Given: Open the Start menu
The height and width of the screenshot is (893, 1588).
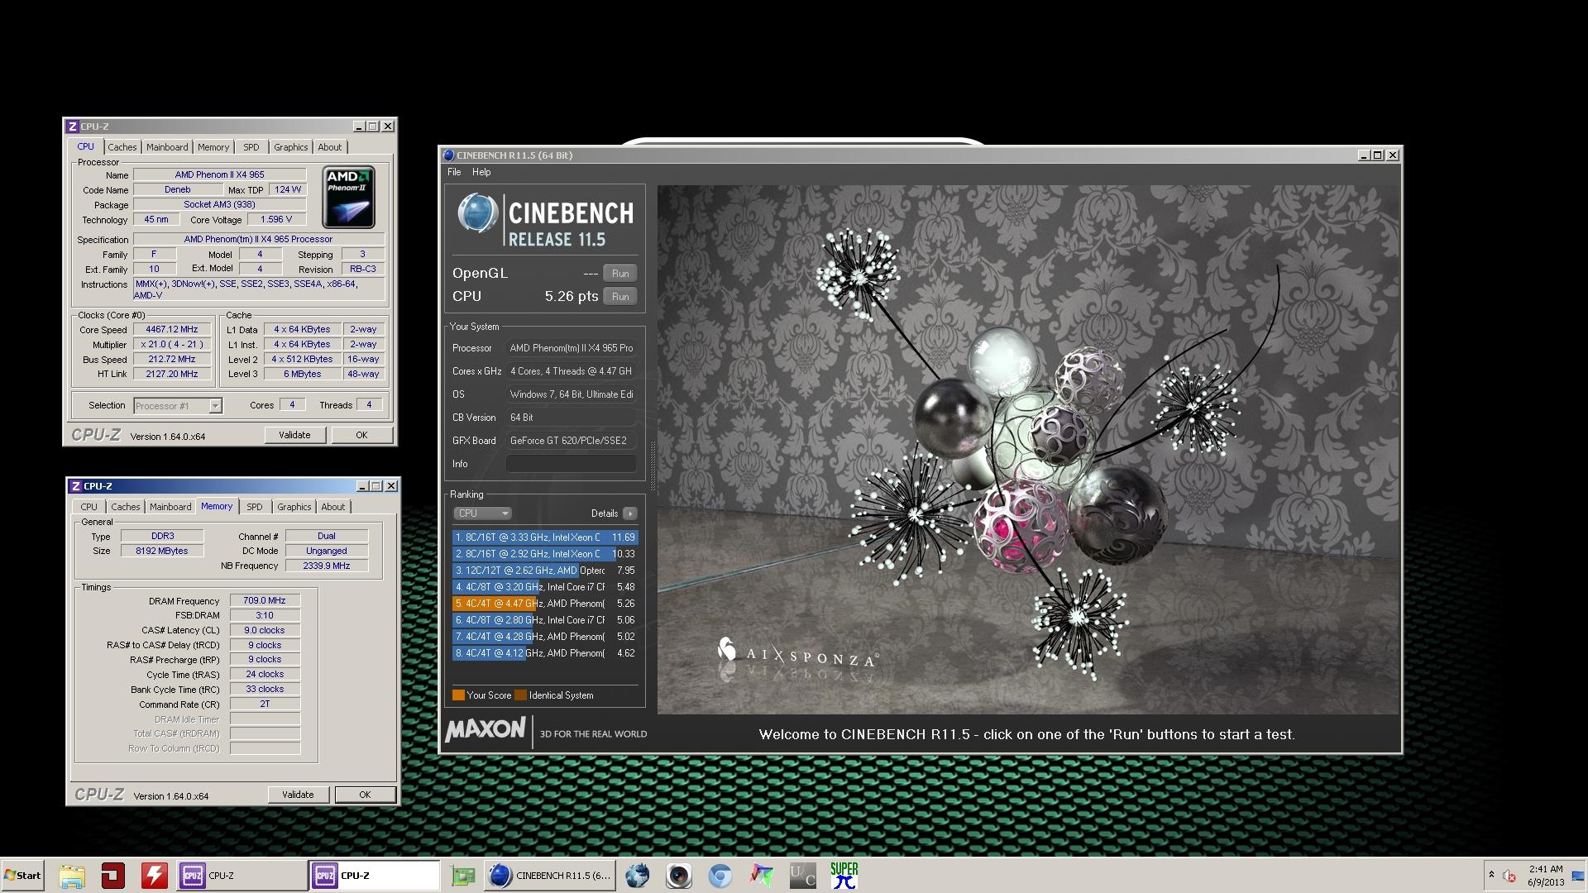Looking at the screenshot, I should click(22, 876).
